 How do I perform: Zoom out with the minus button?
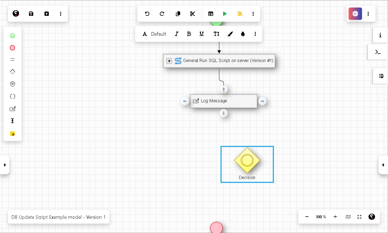[x=307, y=217]
